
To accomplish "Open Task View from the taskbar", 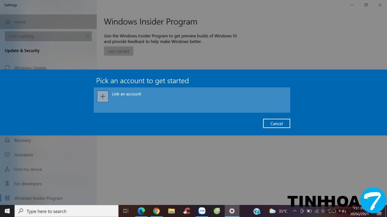I will click(x=126, y=211).
